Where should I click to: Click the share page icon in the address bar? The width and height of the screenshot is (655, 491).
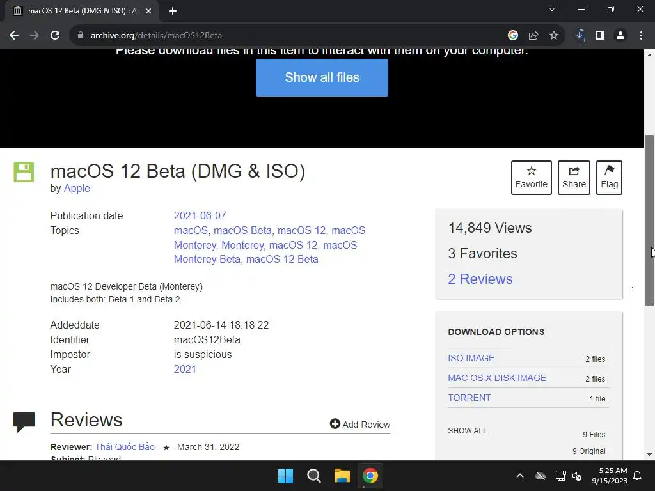coord(533,36)
